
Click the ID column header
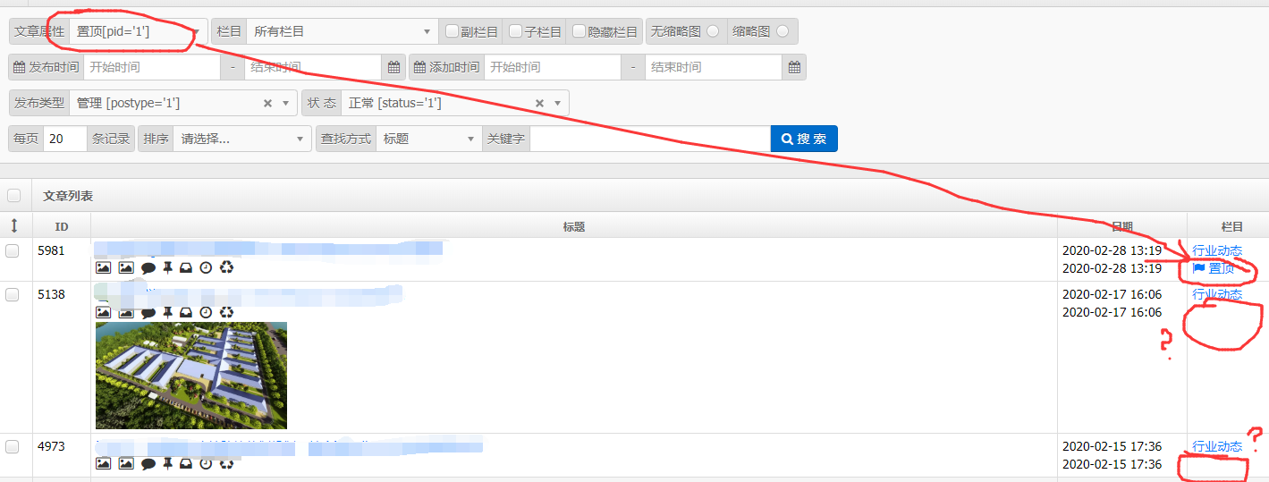coord(62,226)
